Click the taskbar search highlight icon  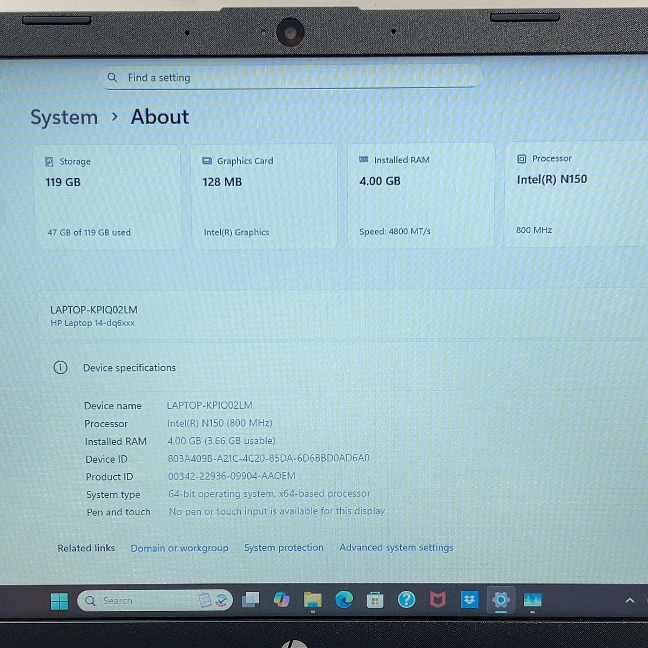pos(213,600)
